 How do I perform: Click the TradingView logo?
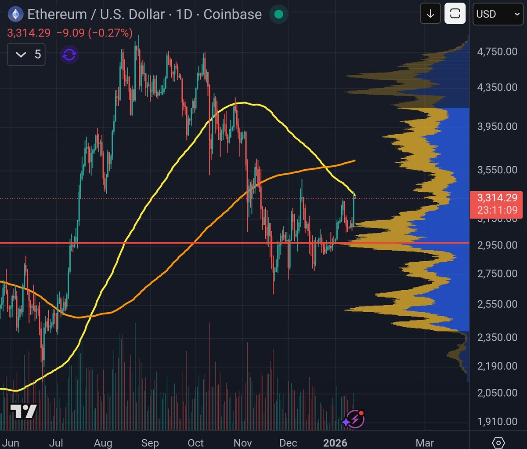click(x=24, y=412)
